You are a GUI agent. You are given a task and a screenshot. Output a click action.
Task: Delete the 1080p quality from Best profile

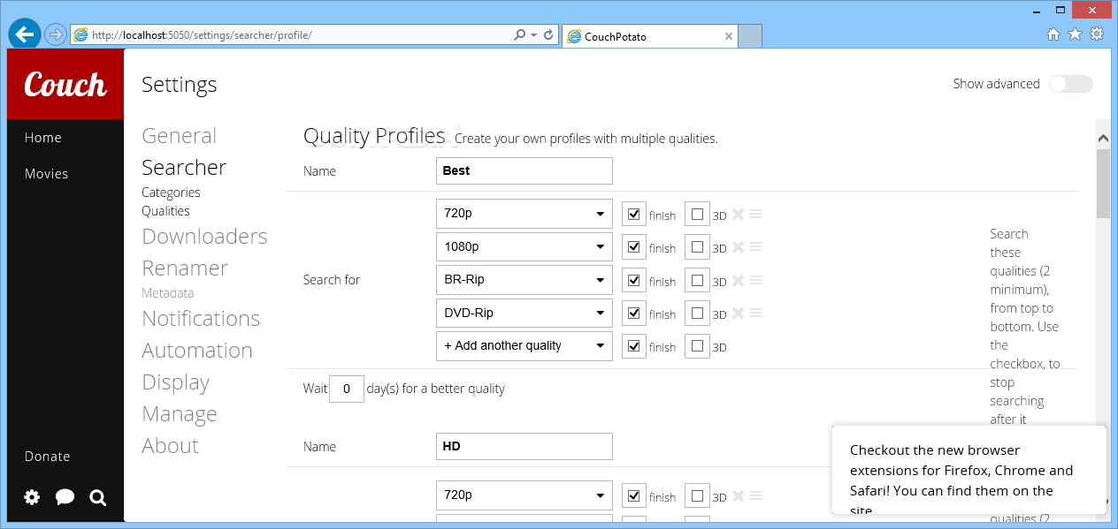pyautogui.click(x=739, y=246)
